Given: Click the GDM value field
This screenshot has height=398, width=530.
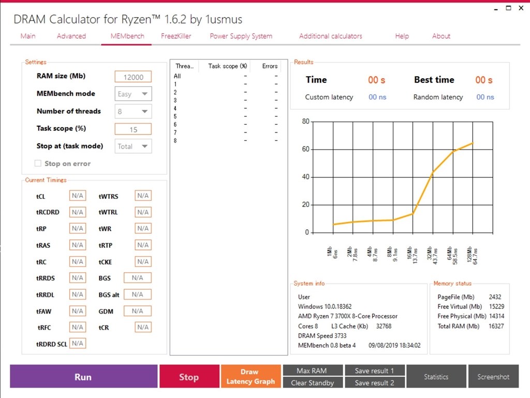Looking at the screenshot, I should pyautogui.click(x=137, y=311).
